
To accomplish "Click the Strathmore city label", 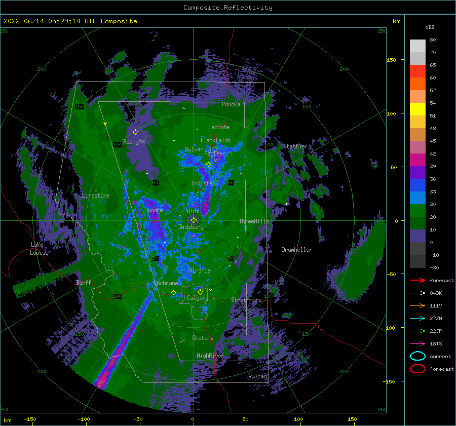I will [x=246, y=300].
